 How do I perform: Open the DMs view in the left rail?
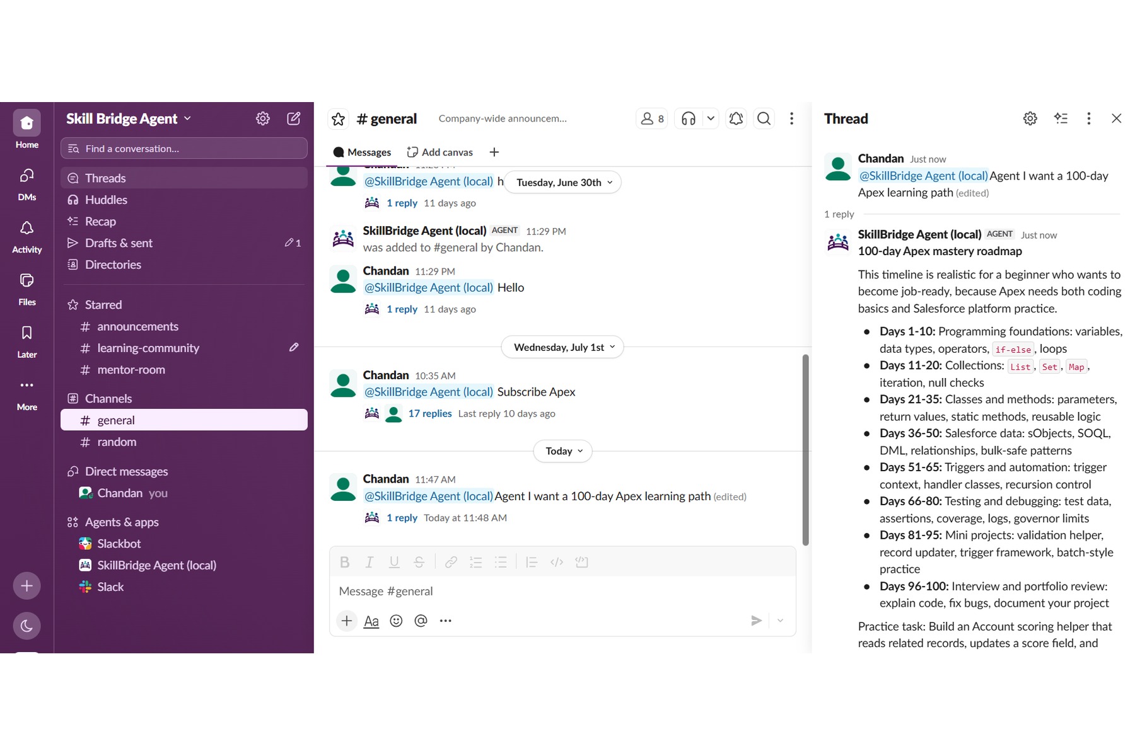[x=26, y=183]
